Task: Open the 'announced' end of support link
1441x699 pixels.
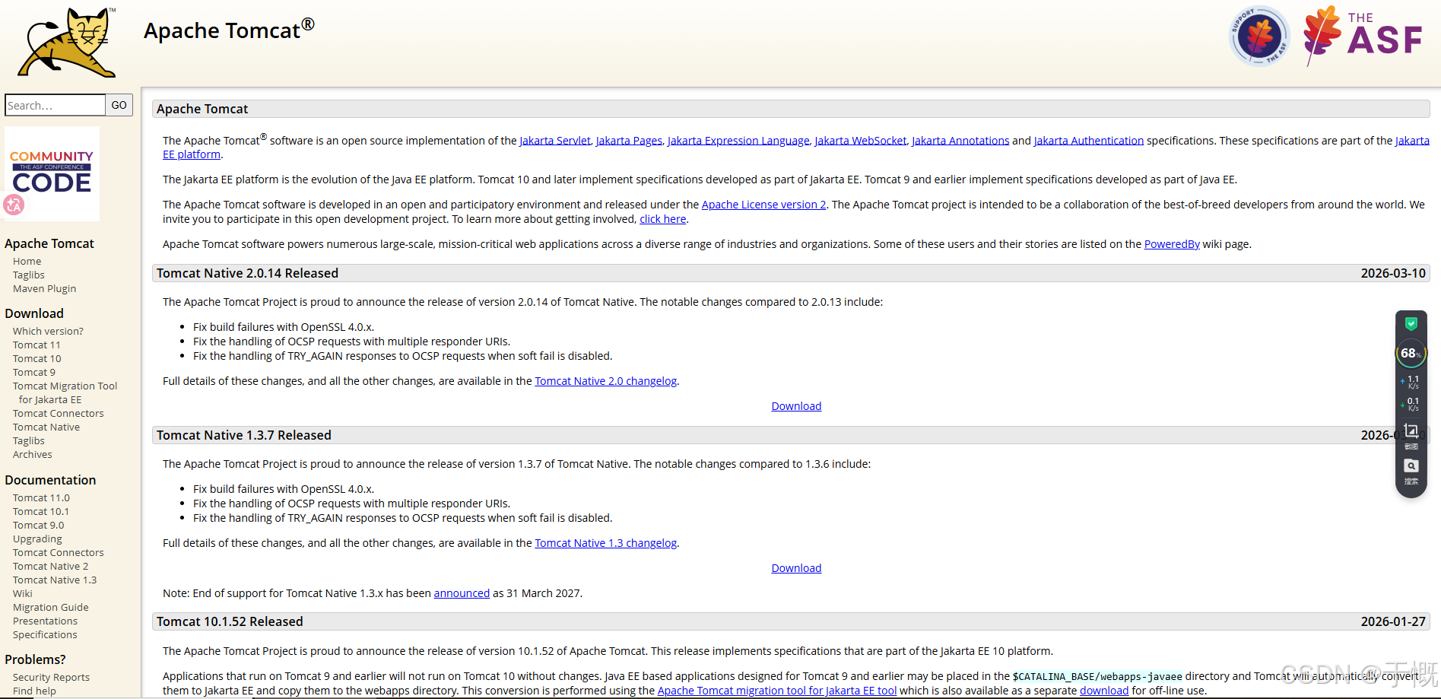Action: [462, 593]
